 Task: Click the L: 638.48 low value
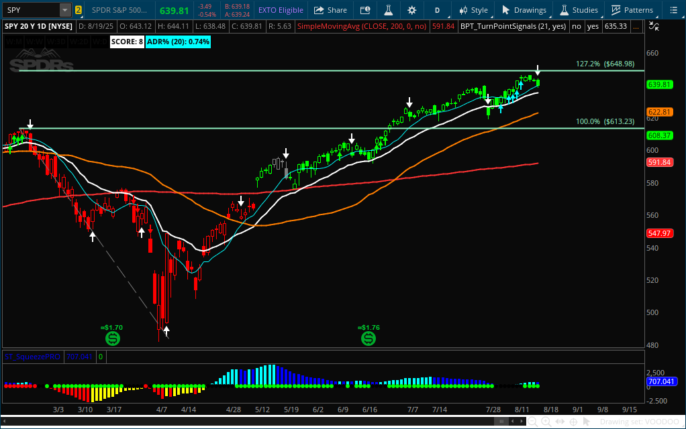(x=211, y=26)
